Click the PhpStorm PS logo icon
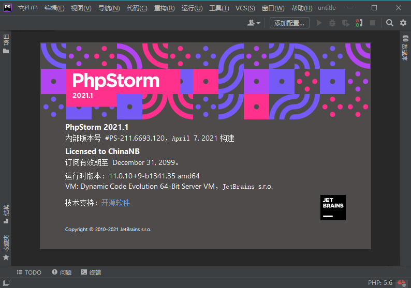The height and width of the screenshot is (288, 411). pos(8,8)
